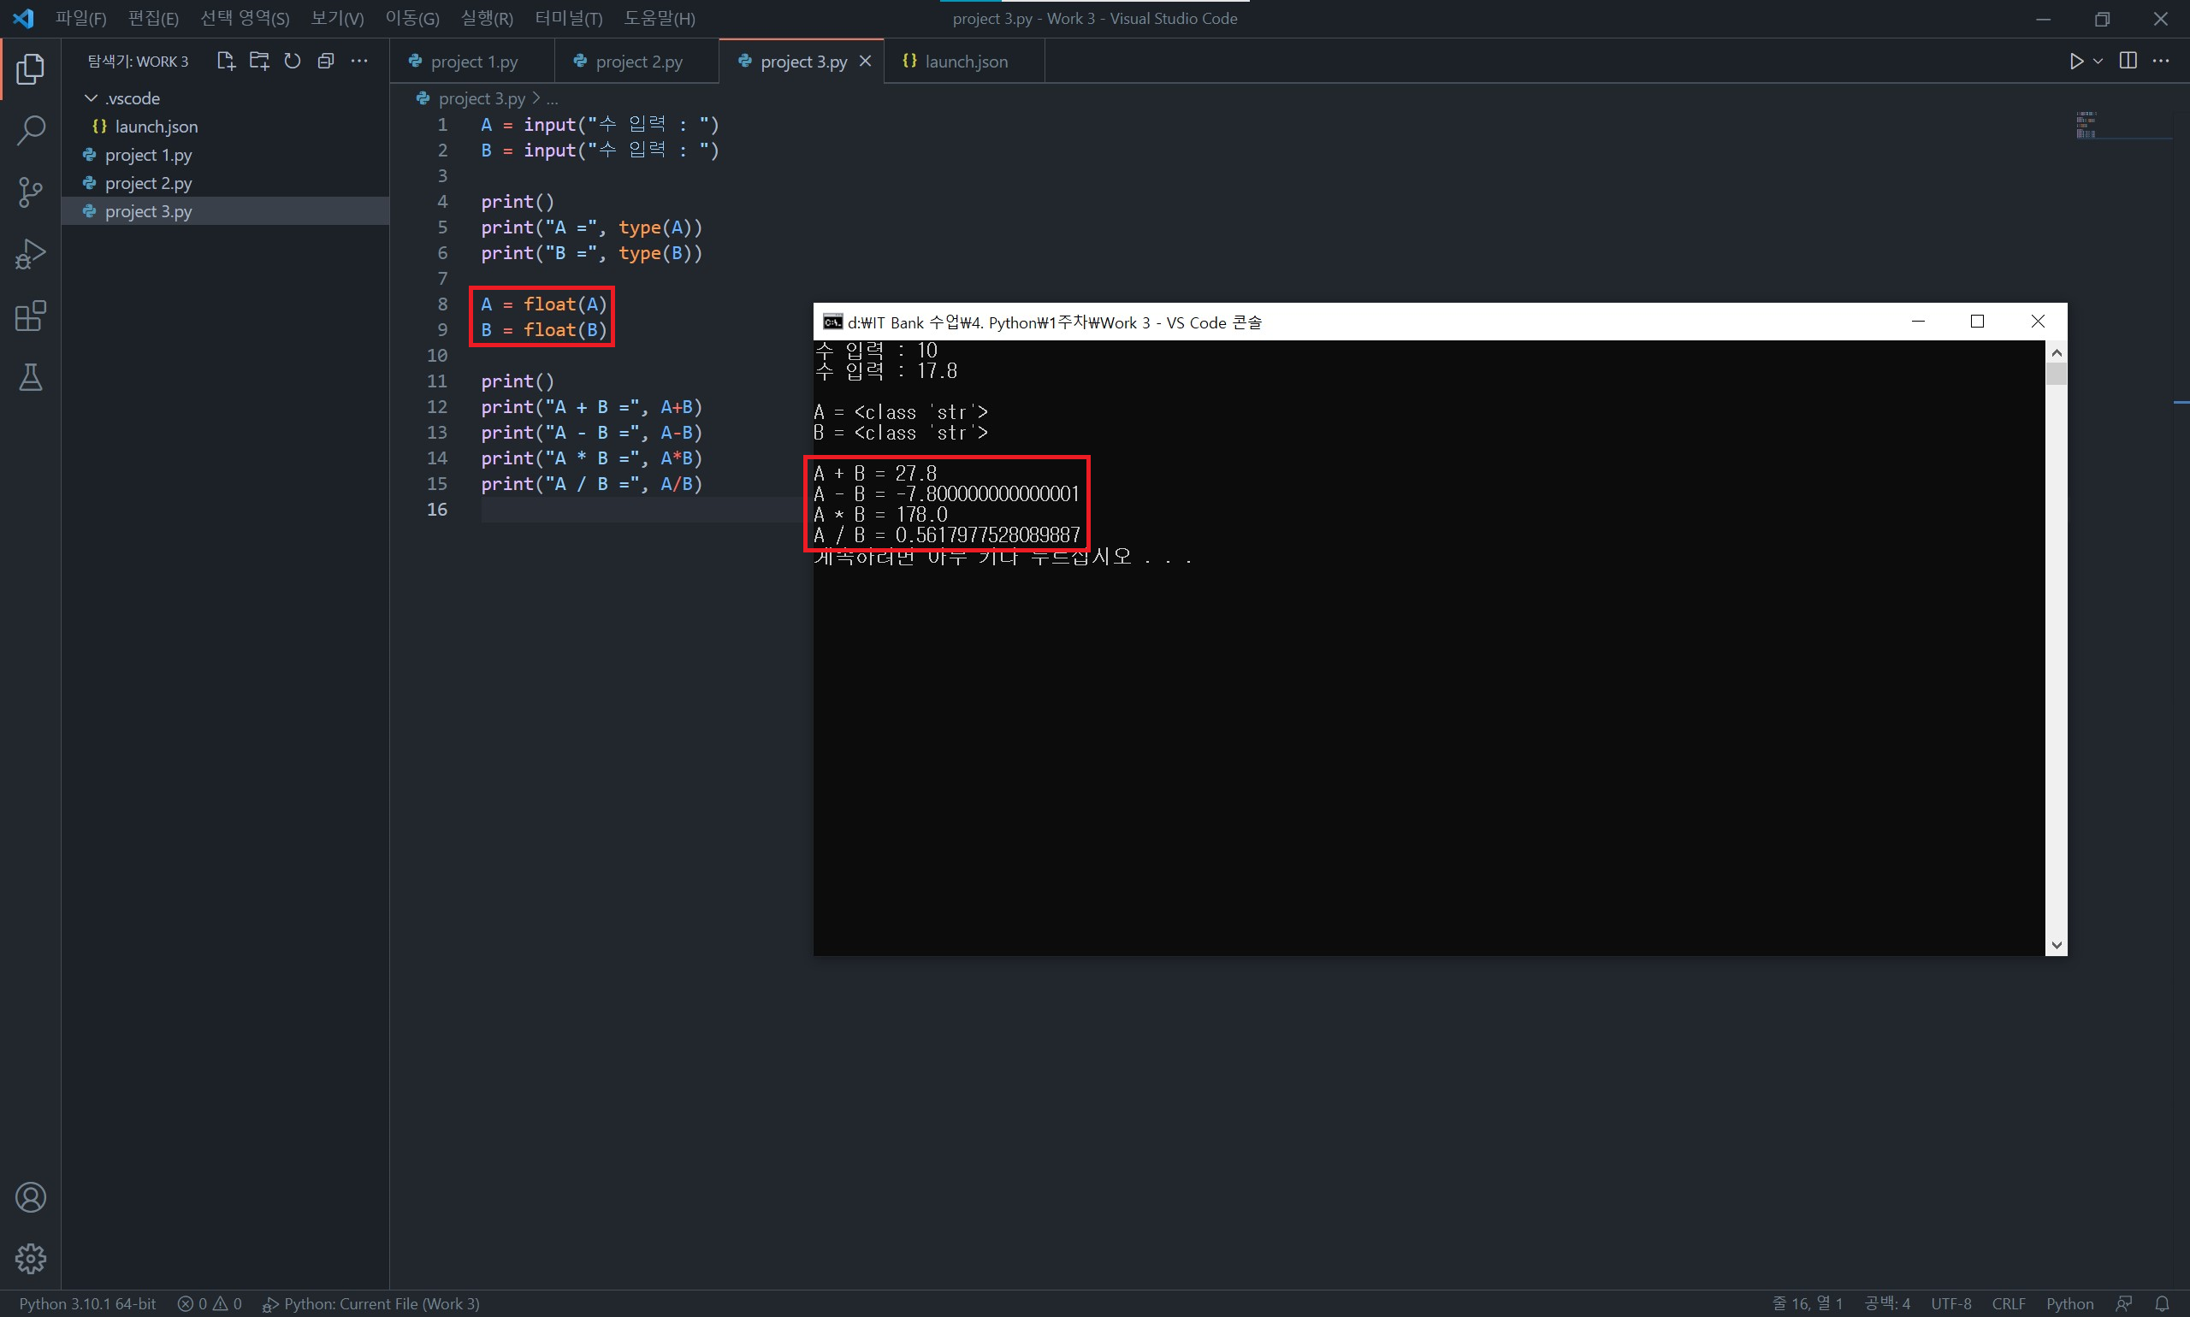Open the Search view in activity bar
This screenshot has width=2190, height=1317.
tap(30, 131)
